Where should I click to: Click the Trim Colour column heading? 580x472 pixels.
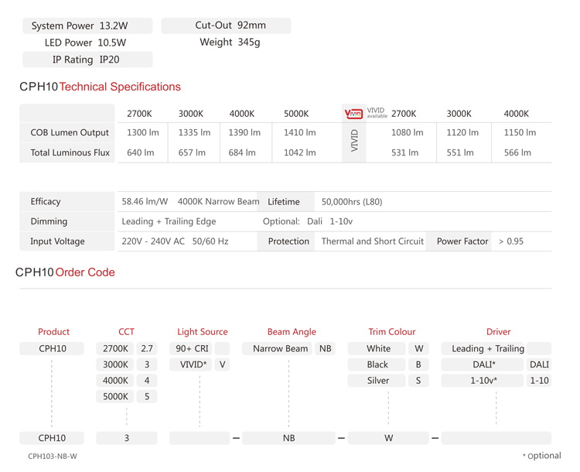coord(392,332)
